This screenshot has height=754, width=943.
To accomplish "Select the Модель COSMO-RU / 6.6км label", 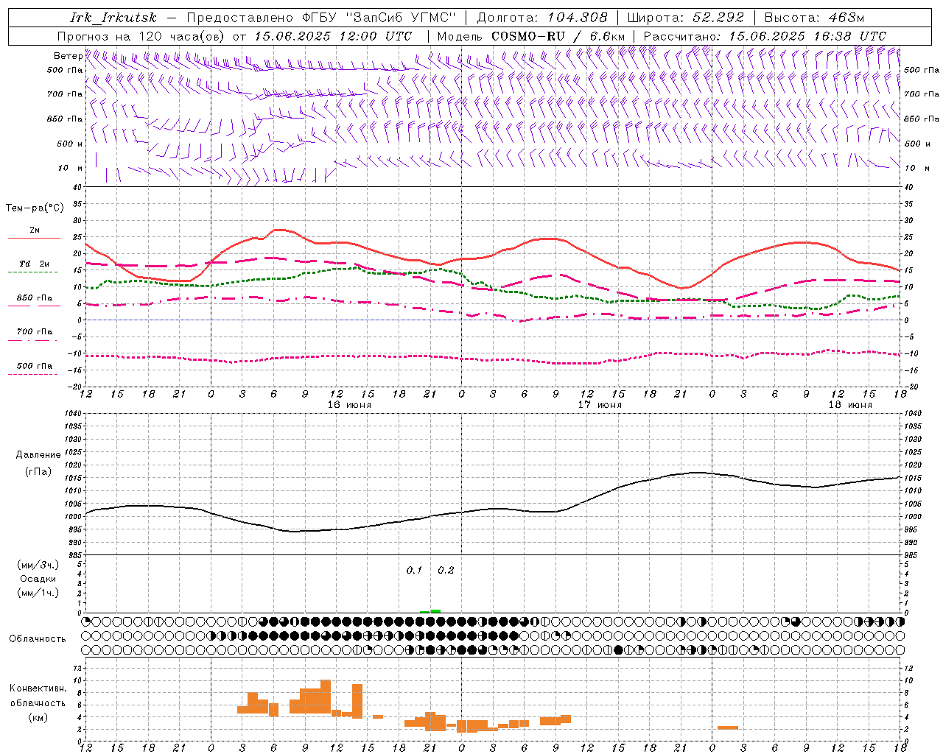I will [x=531, y=36].
